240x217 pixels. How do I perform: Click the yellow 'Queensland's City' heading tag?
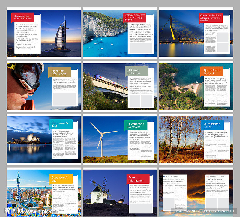click(x=61, y=179)
